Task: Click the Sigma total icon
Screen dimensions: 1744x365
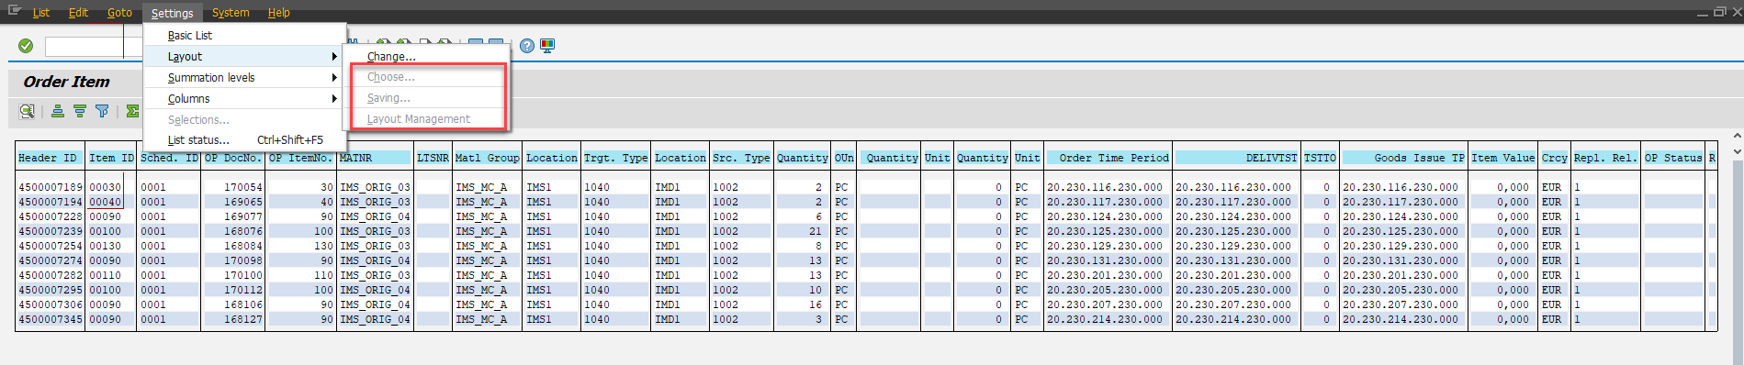Action: pyautogui.click(x=132, y=111)
